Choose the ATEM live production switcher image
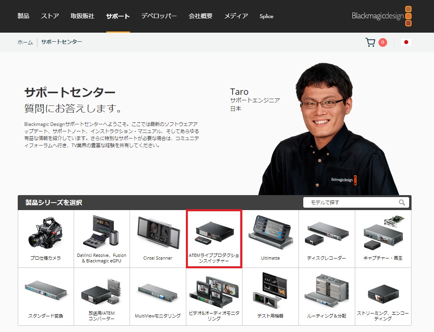Screen dimensions: 434x332 pyautogui.click(x=214, y=233)
